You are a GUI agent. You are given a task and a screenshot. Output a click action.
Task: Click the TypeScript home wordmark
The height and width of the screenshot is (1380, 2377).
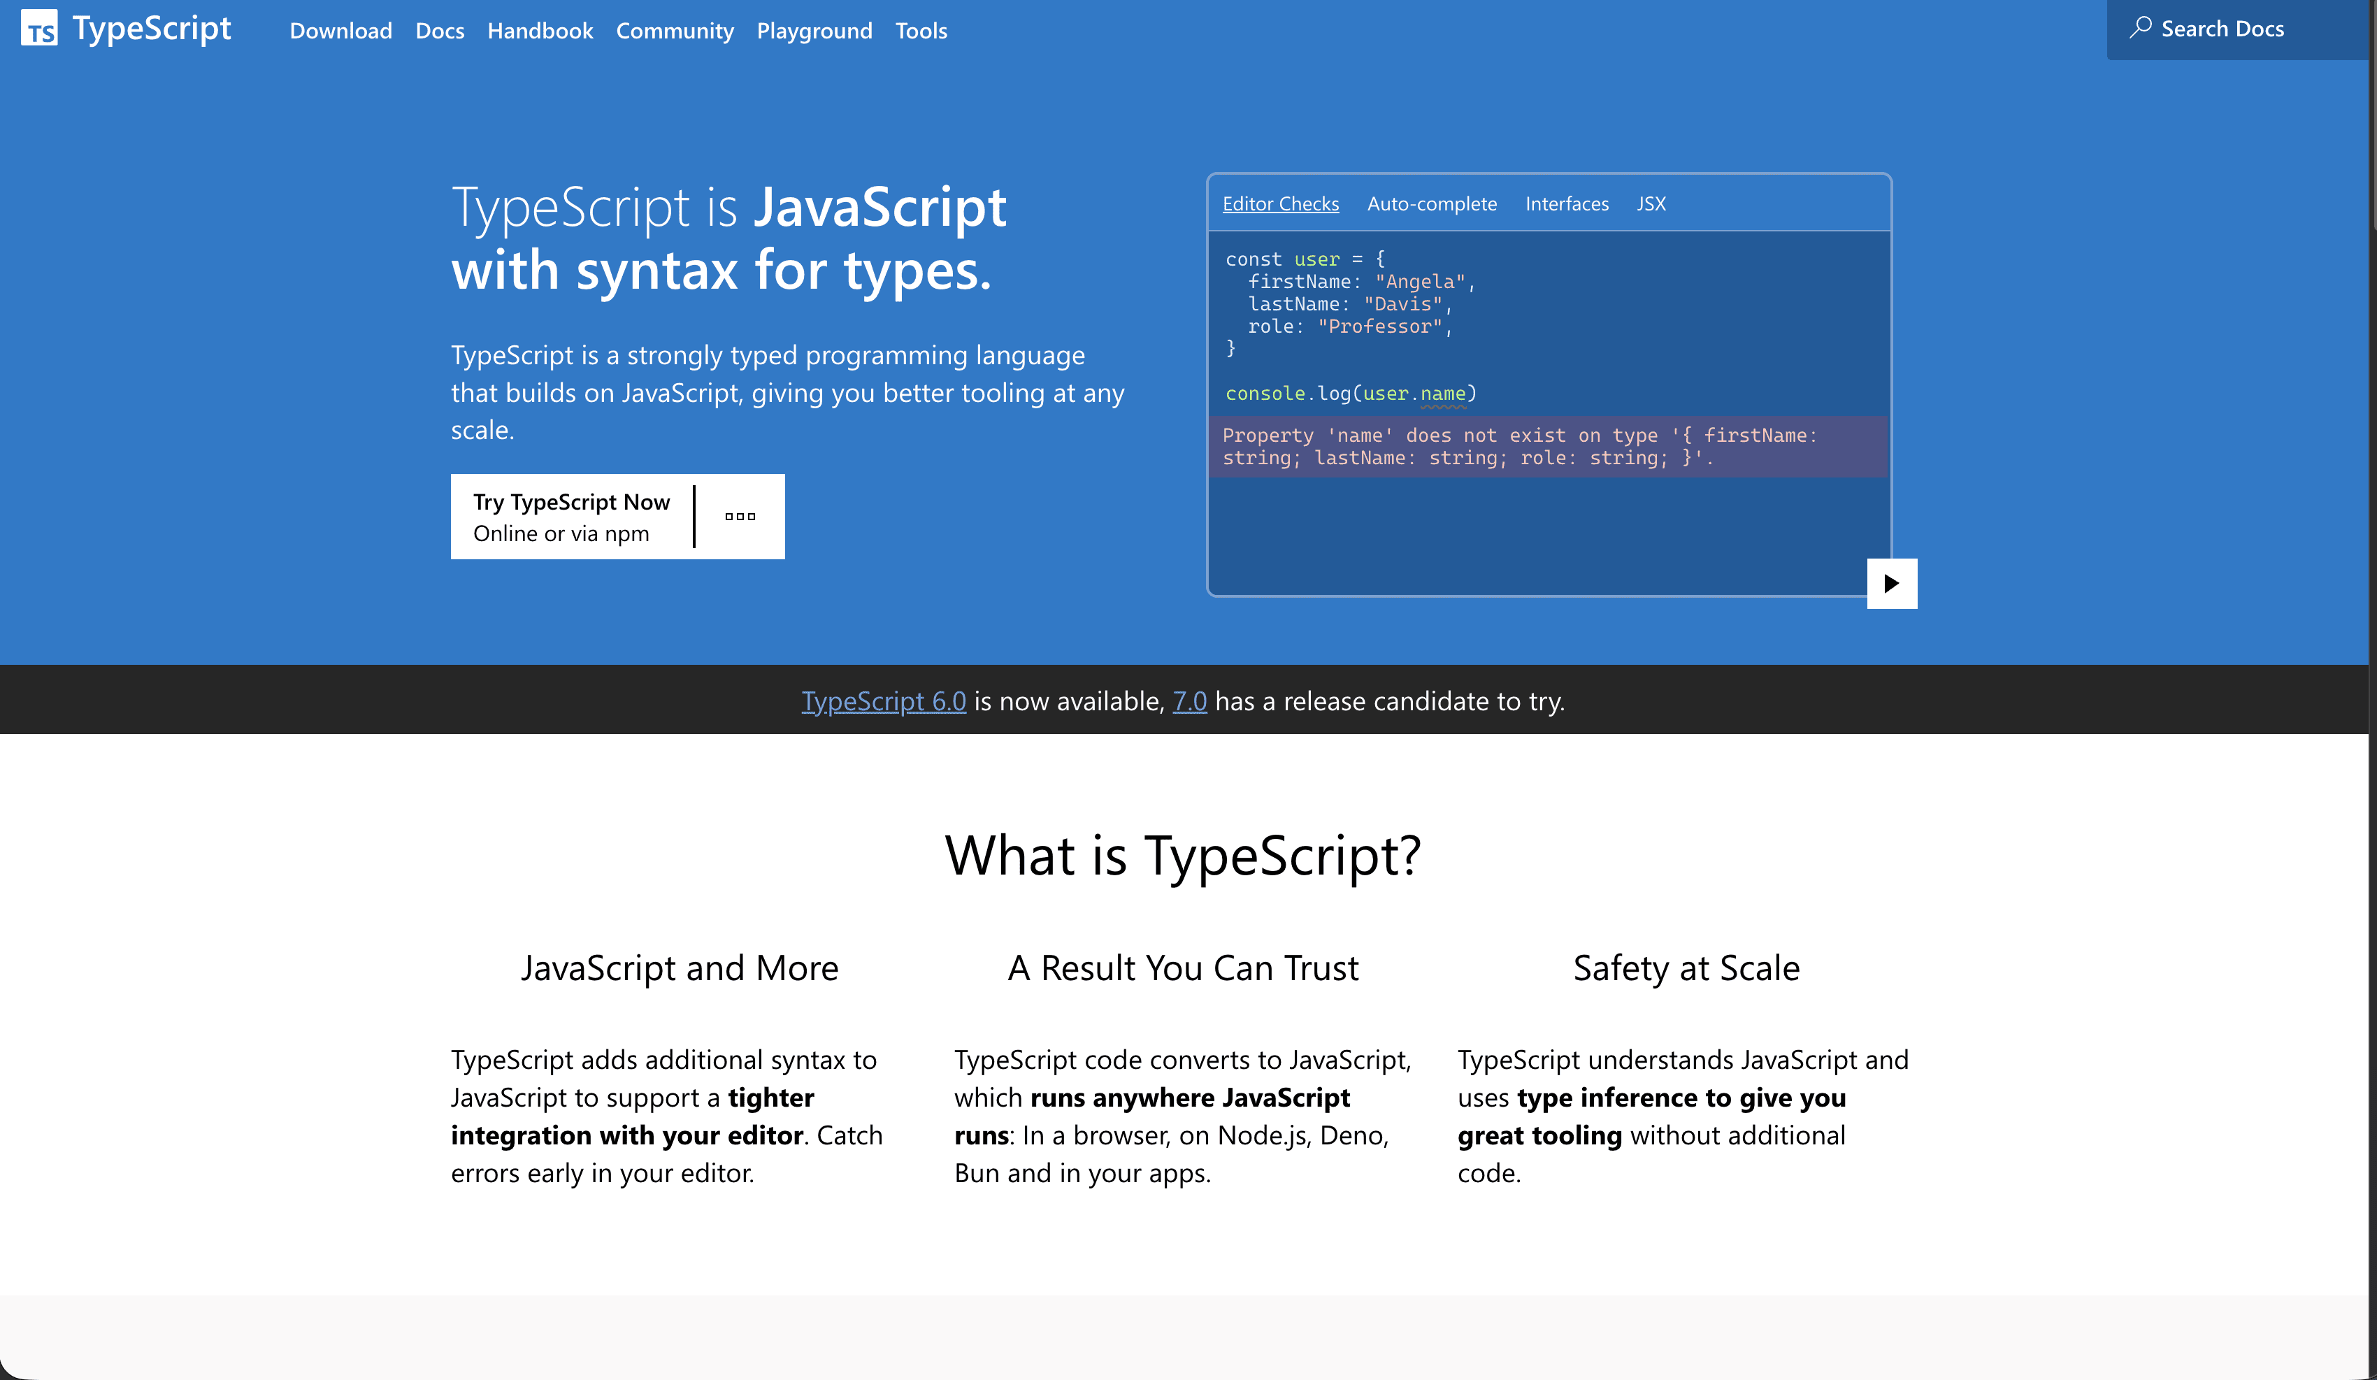(152, 28)
